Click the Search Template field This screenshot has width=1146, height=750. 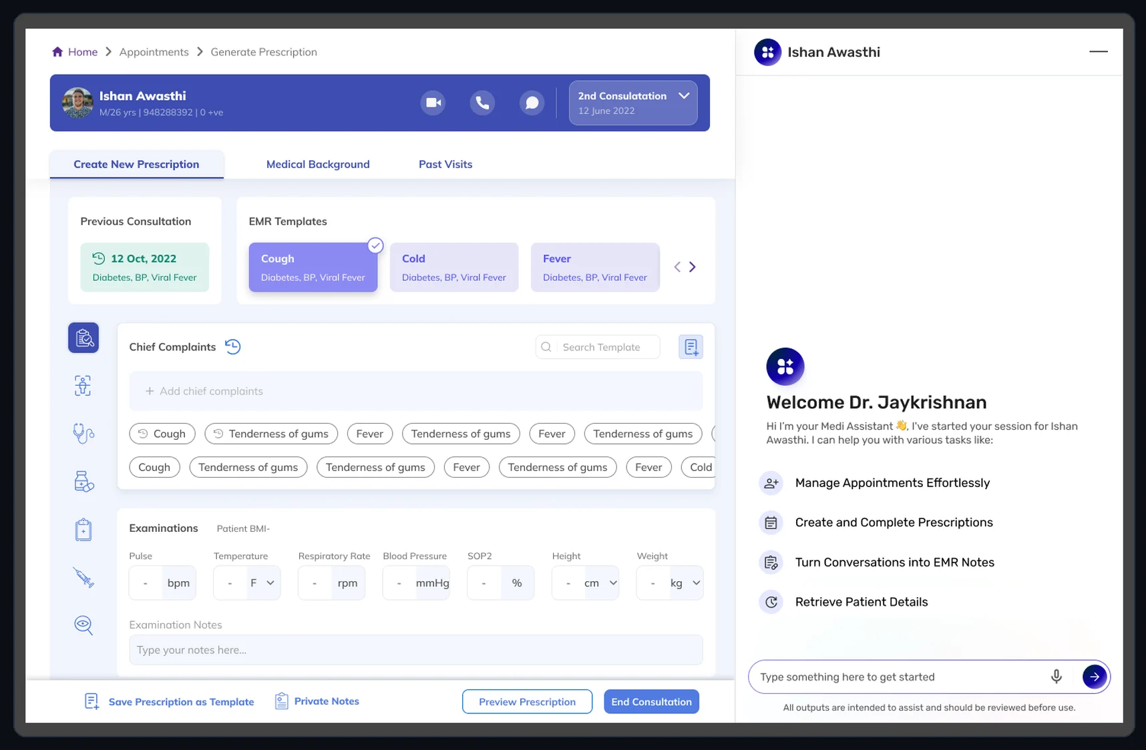pos(598,347)
